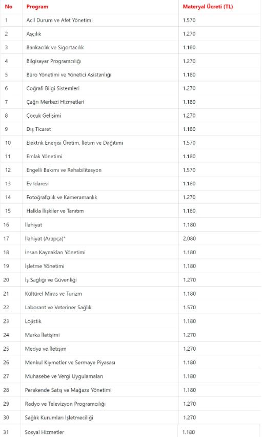
Task: Select Elektrik Enerjisi Üretim, İletim ve Dağıtımı
Action: click(74, 143)
